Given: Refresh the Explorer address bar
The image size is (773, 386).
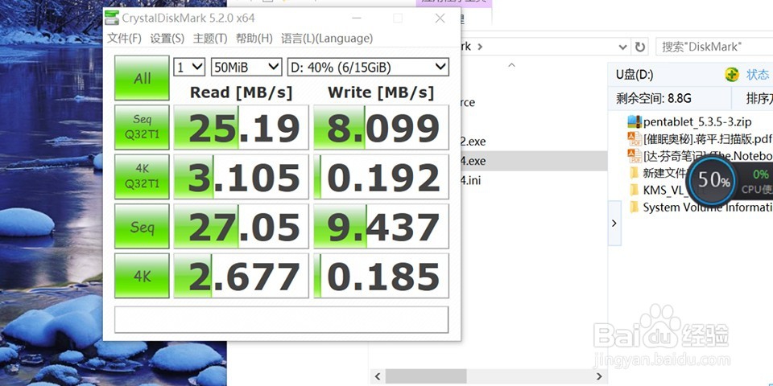Looking at the screenshot, I should [x=640, y=47].
